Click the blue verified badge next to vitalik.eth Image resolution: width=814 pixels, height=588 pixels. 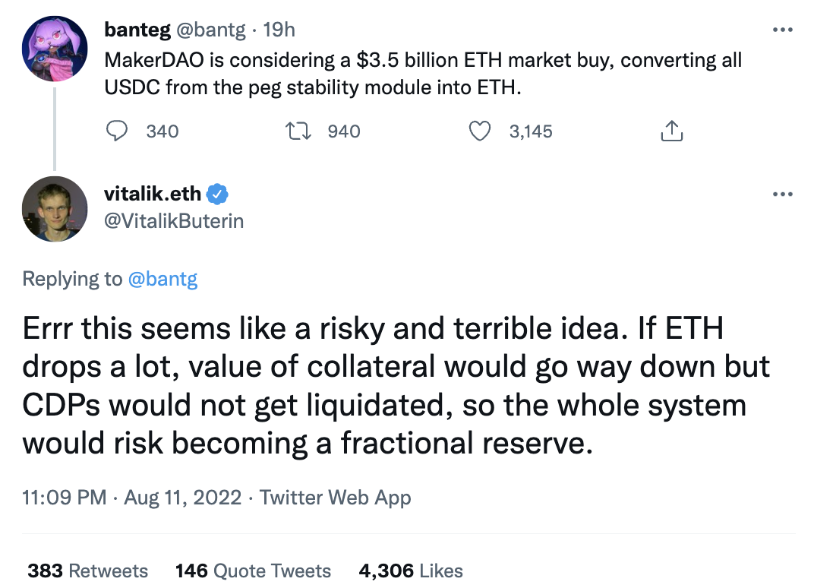[x=217, y=194]
